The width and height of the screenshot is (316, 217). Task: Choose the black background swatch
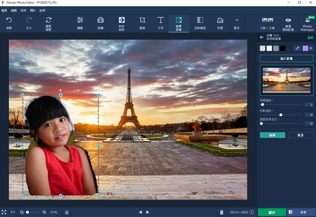pos(283,48)
